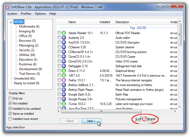The image size is (190, 137).
Task: Select the Multimedia (4) category
Action: 29,26
